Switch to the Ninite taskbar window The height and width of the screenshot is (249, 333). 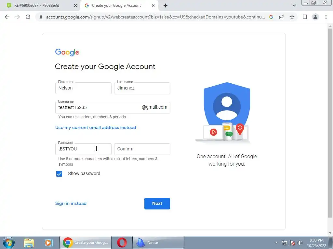point(158,243)
